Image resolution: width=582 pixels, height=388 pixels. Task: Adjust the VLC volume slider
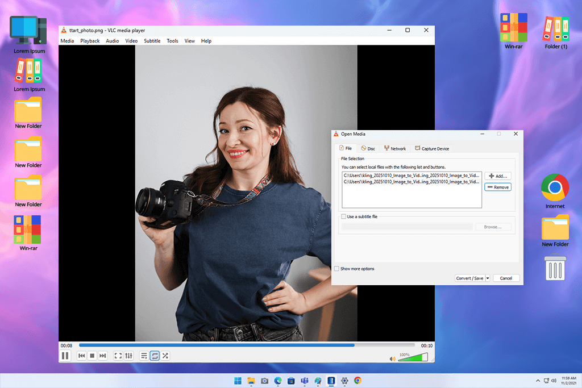(413, 357)
